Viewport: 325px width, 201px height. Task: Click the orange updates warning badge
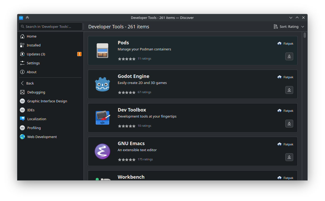pyautogui.click(x=79, y=54)
